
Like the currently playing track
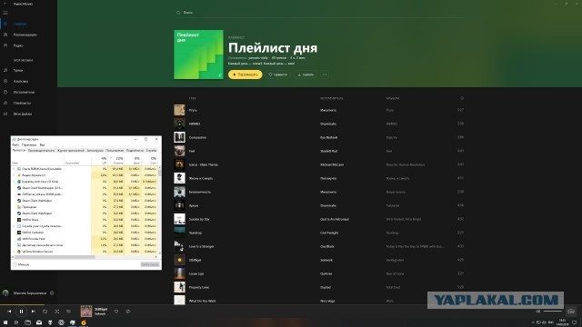tap(116, 312)
